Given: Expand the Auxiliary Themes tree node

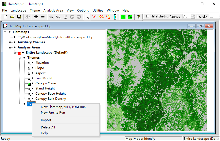Looking at the screenshot, I should pyautogui.click(x=10, y=42).
